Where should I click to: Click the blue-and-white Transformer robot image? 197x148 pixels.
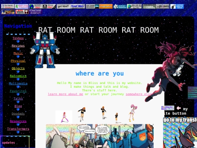point(45,50)
